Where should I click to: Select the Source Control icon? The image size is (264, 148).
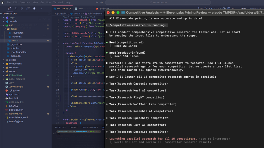22,8
